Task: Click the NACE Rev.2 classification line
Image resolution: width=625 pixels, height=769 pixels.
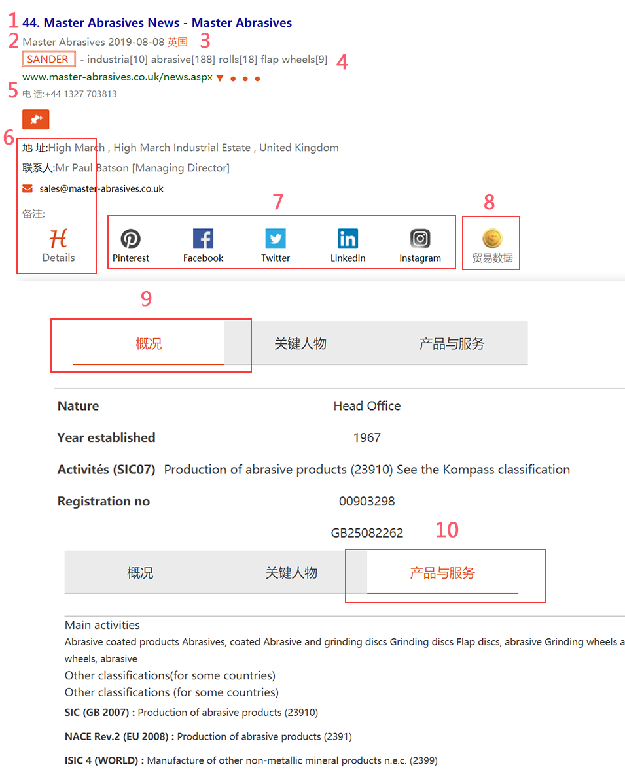Action: click(208, 736)
